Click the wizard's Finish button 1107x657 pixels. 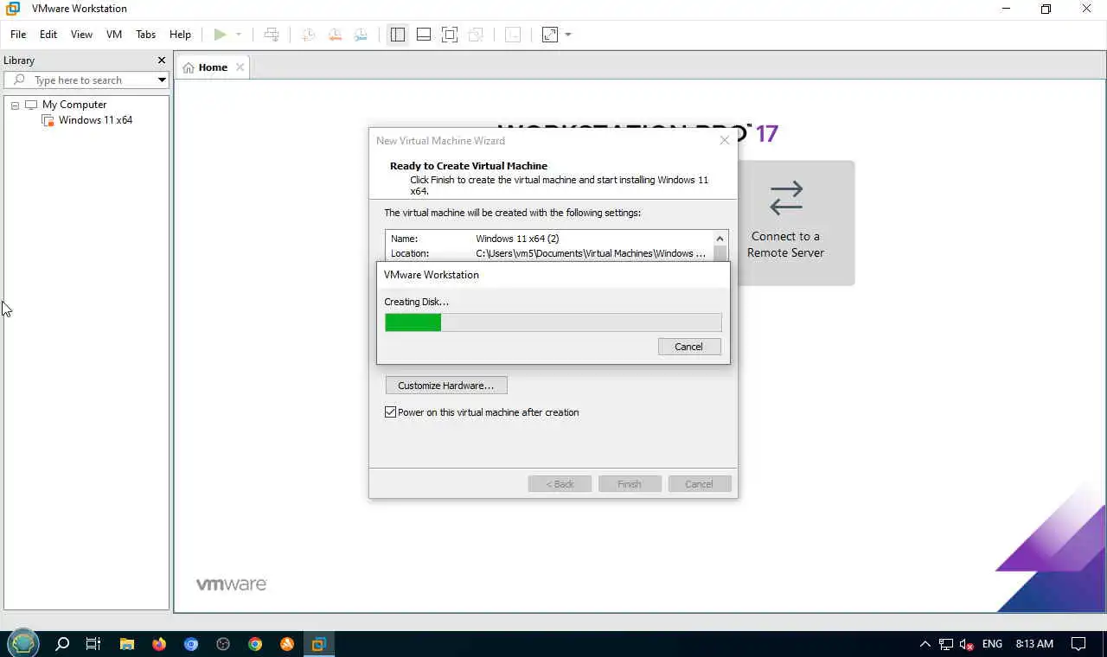pyautogui.click(x=630, y=484)
